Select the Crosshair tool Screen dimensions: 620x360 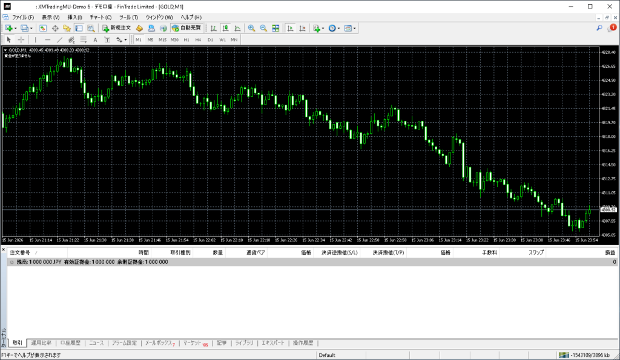tap(21, 39)
